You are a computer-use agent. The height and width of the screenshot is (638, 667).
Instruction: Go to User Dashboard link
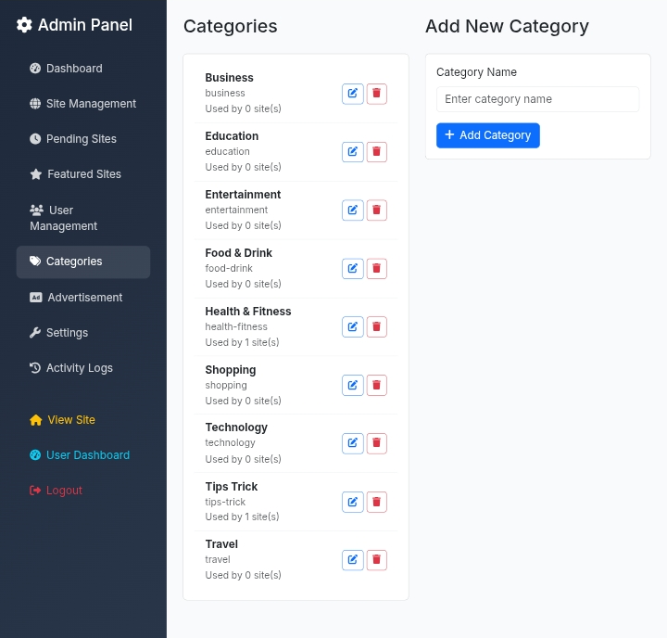(x=83, y=455)
